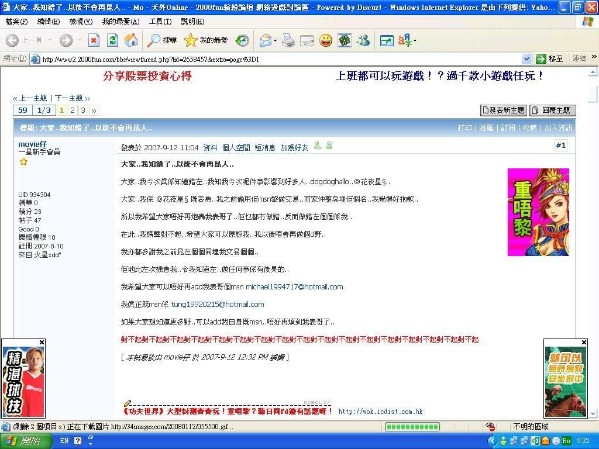
Task: Click the Windows 開始 Start button
Action: tap(25, 441)
